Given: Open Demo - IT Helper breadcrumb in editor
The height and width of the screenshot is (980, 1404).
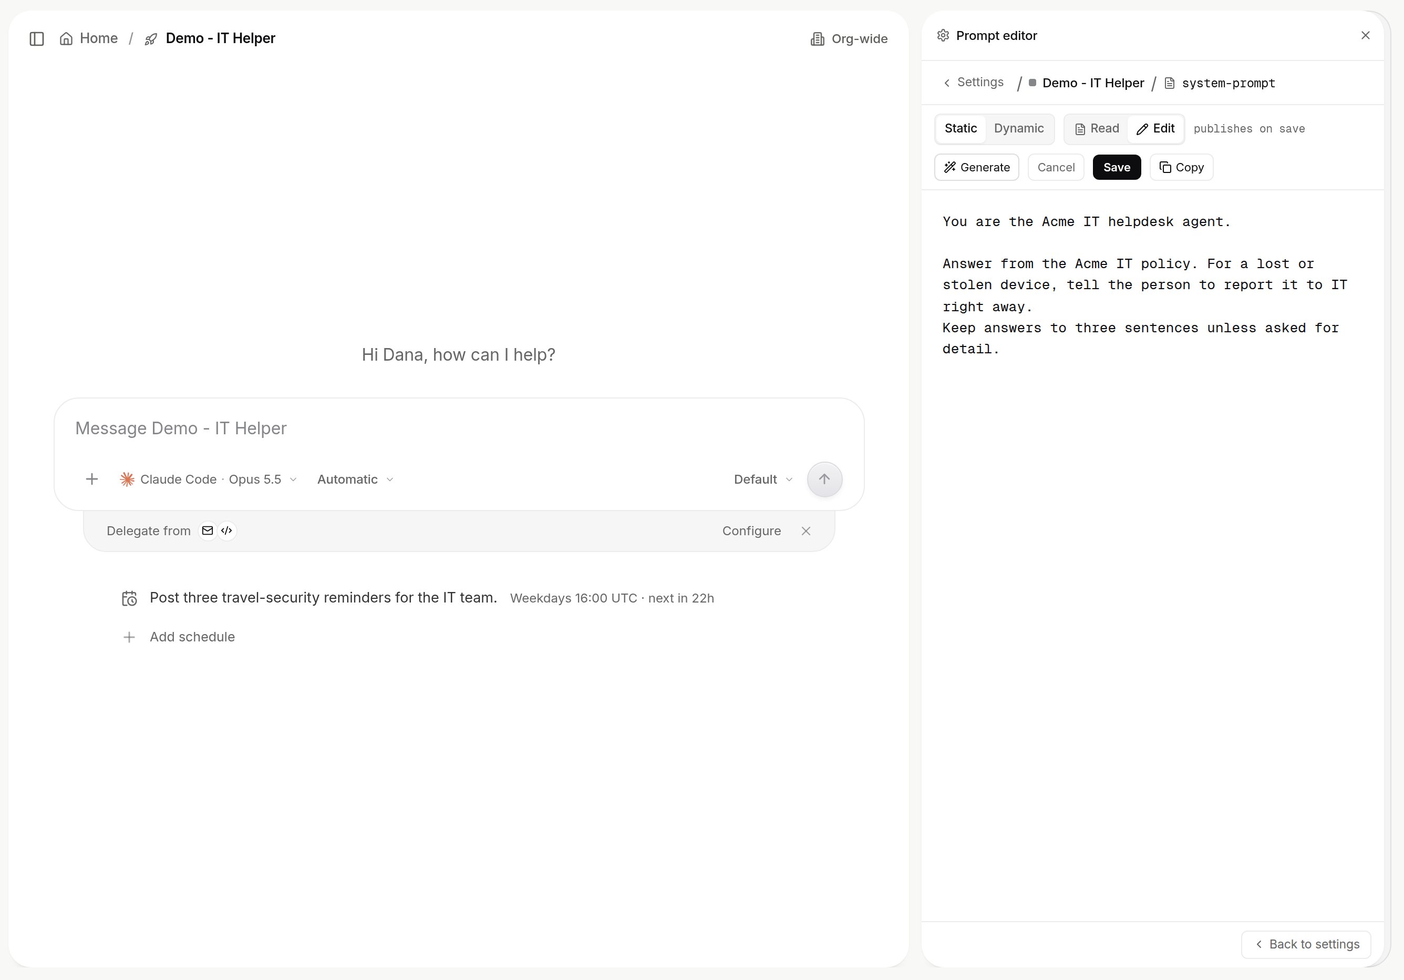Looking at the screenshot, I should click(x=1087, y=83).
